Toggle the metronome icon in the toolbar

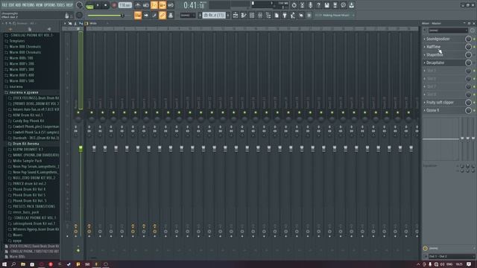click(137, 5)
